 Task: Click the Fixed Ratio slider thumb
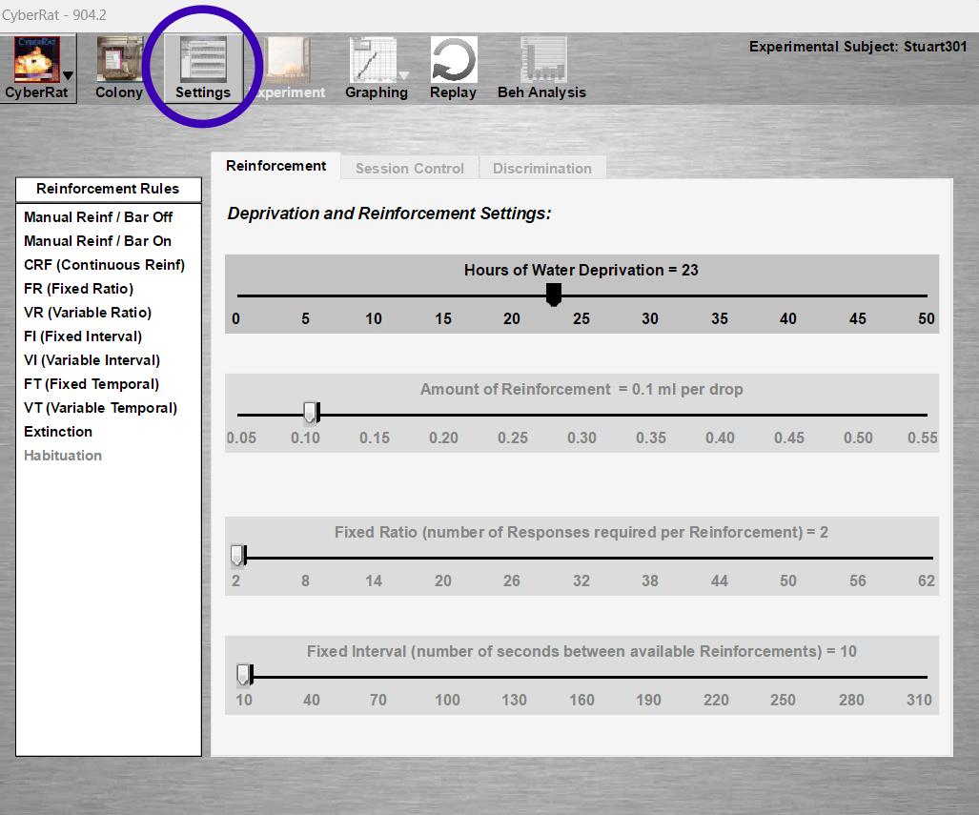[x=238, y=556]
